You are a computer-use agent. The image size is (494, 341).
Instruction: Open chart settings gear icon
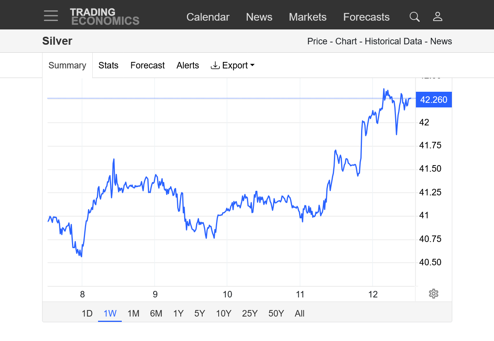pyautogui.click(x=433, y=294)
